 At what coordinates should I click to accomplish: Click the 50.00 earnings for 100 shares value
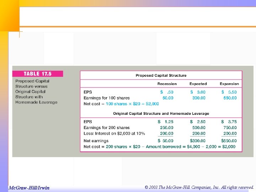(168, 98)
